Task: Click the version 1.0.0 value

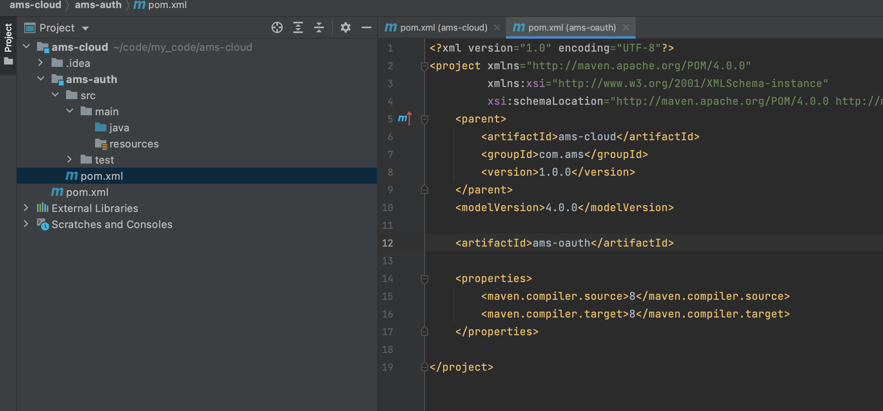Action: pos(555,172)
